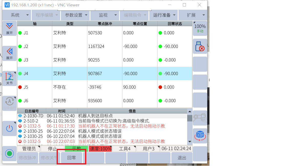Click the 回零 button
Viewport: 295px width, 166px height.
click(72, 158)
